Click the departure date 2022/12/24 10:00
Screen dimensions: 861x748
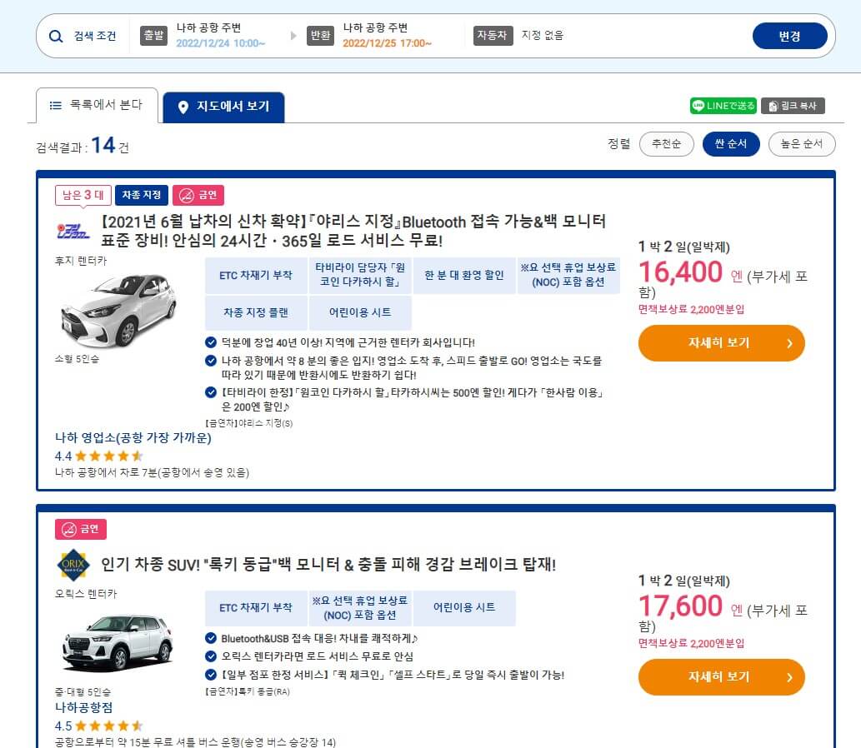coord(220,43)
